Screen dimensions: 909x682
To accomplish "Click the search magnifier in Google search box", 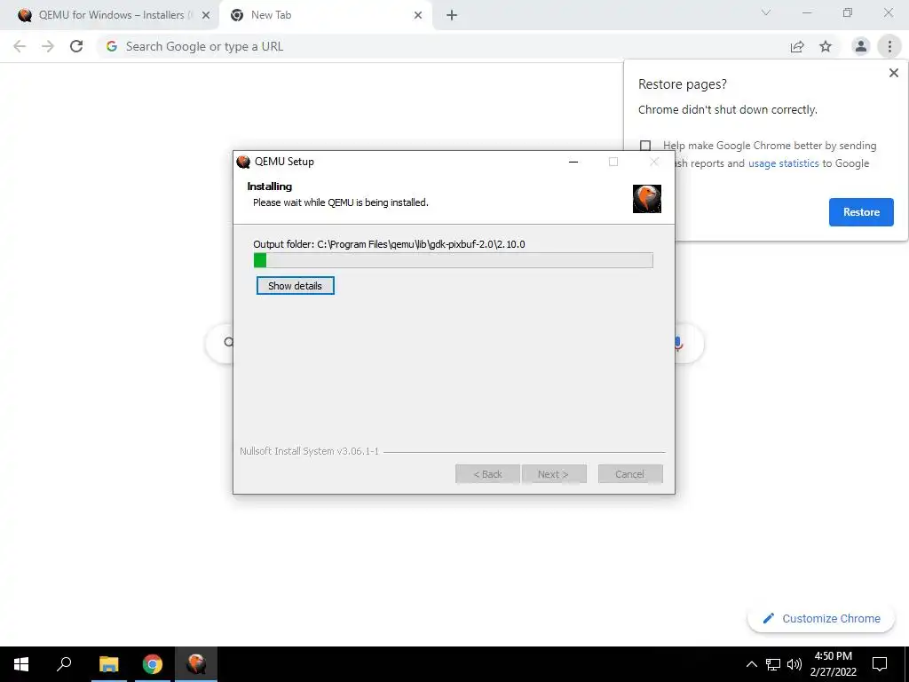I will (228, 343).
